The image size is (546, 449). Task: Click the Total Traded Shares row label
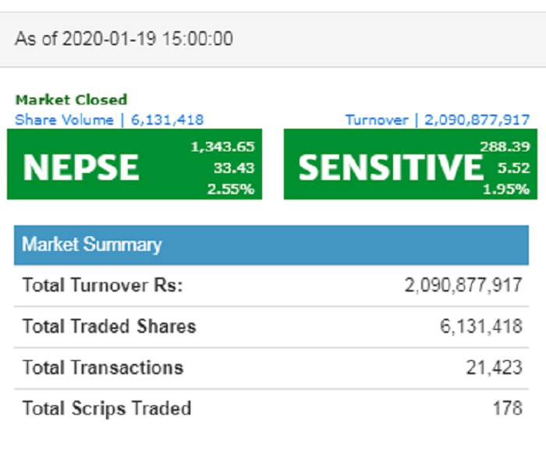[x=109, y=327]
